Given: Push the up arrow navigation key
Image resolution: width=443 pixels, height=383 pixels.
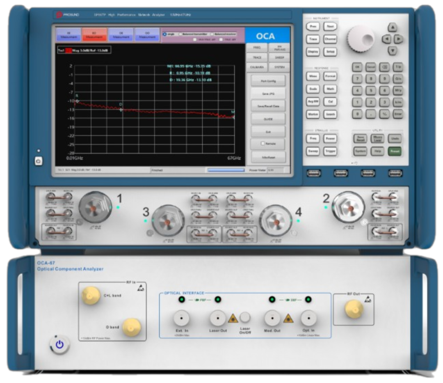Looking at the screenshot, I should click(392, 28).
